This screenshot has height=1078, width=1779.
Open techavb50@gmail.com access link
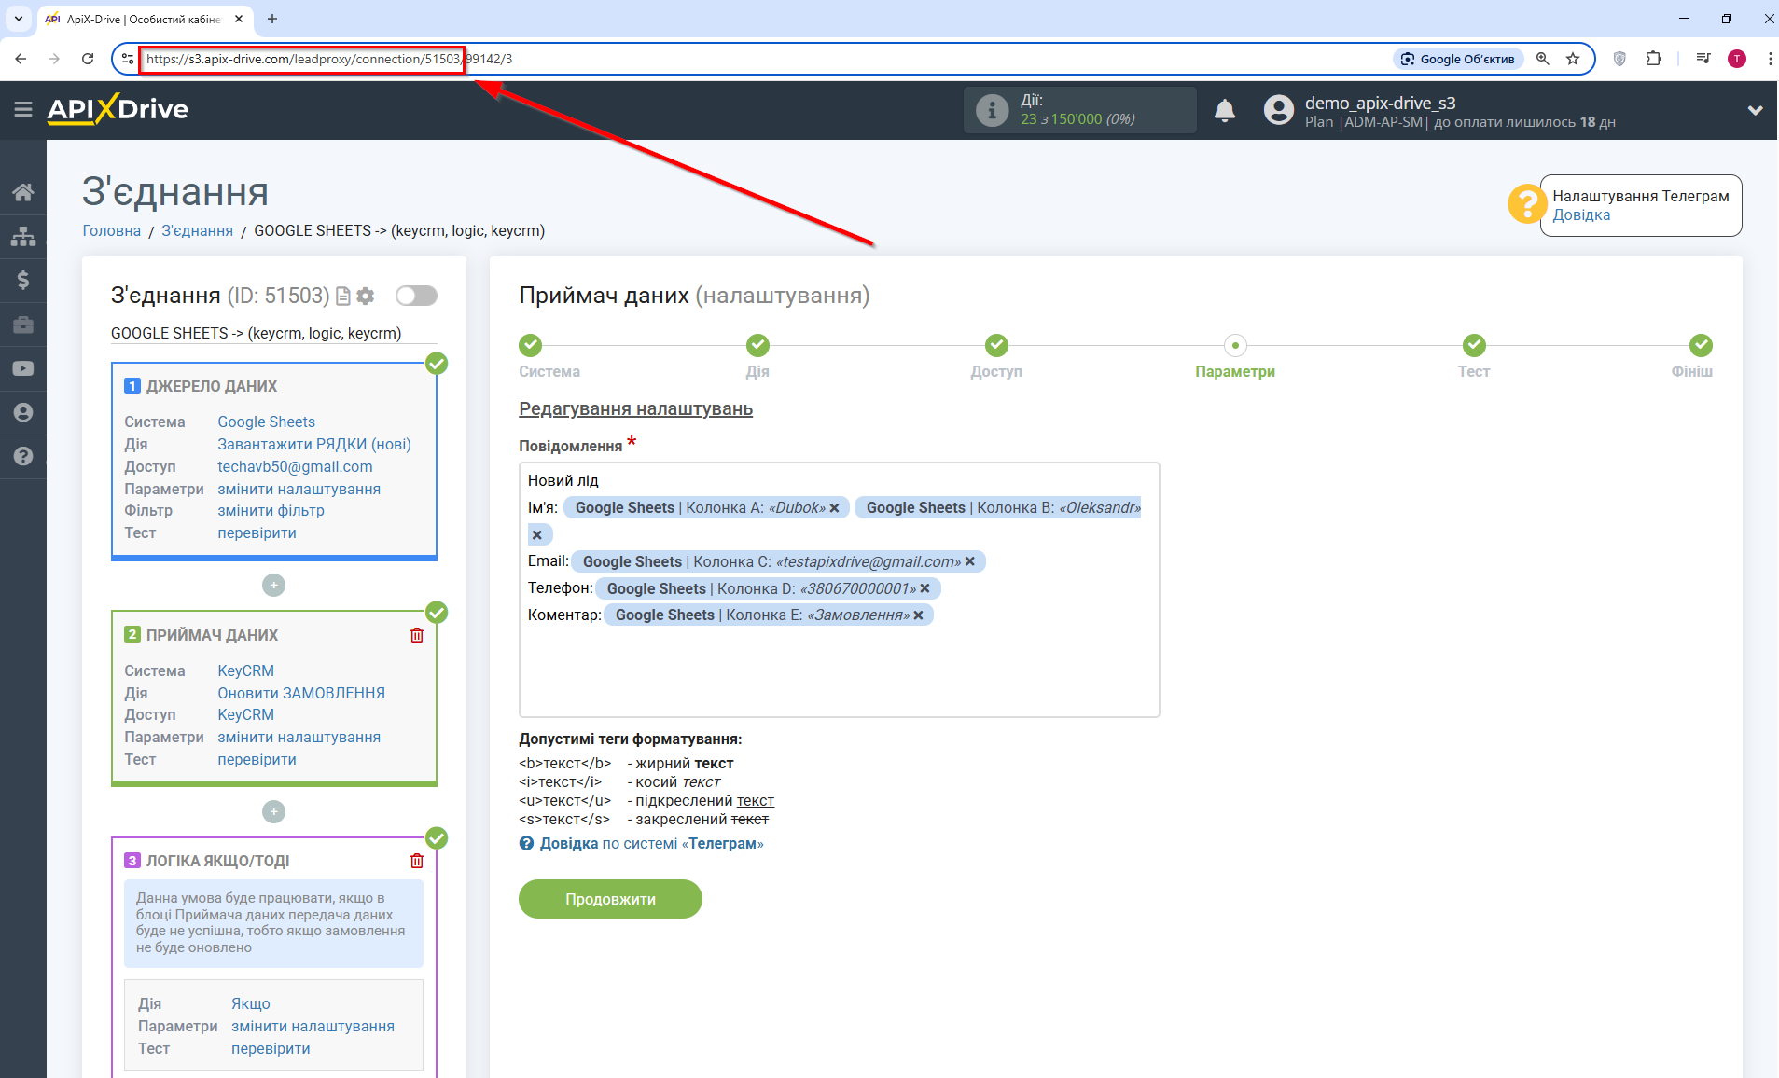coord(295,467)
